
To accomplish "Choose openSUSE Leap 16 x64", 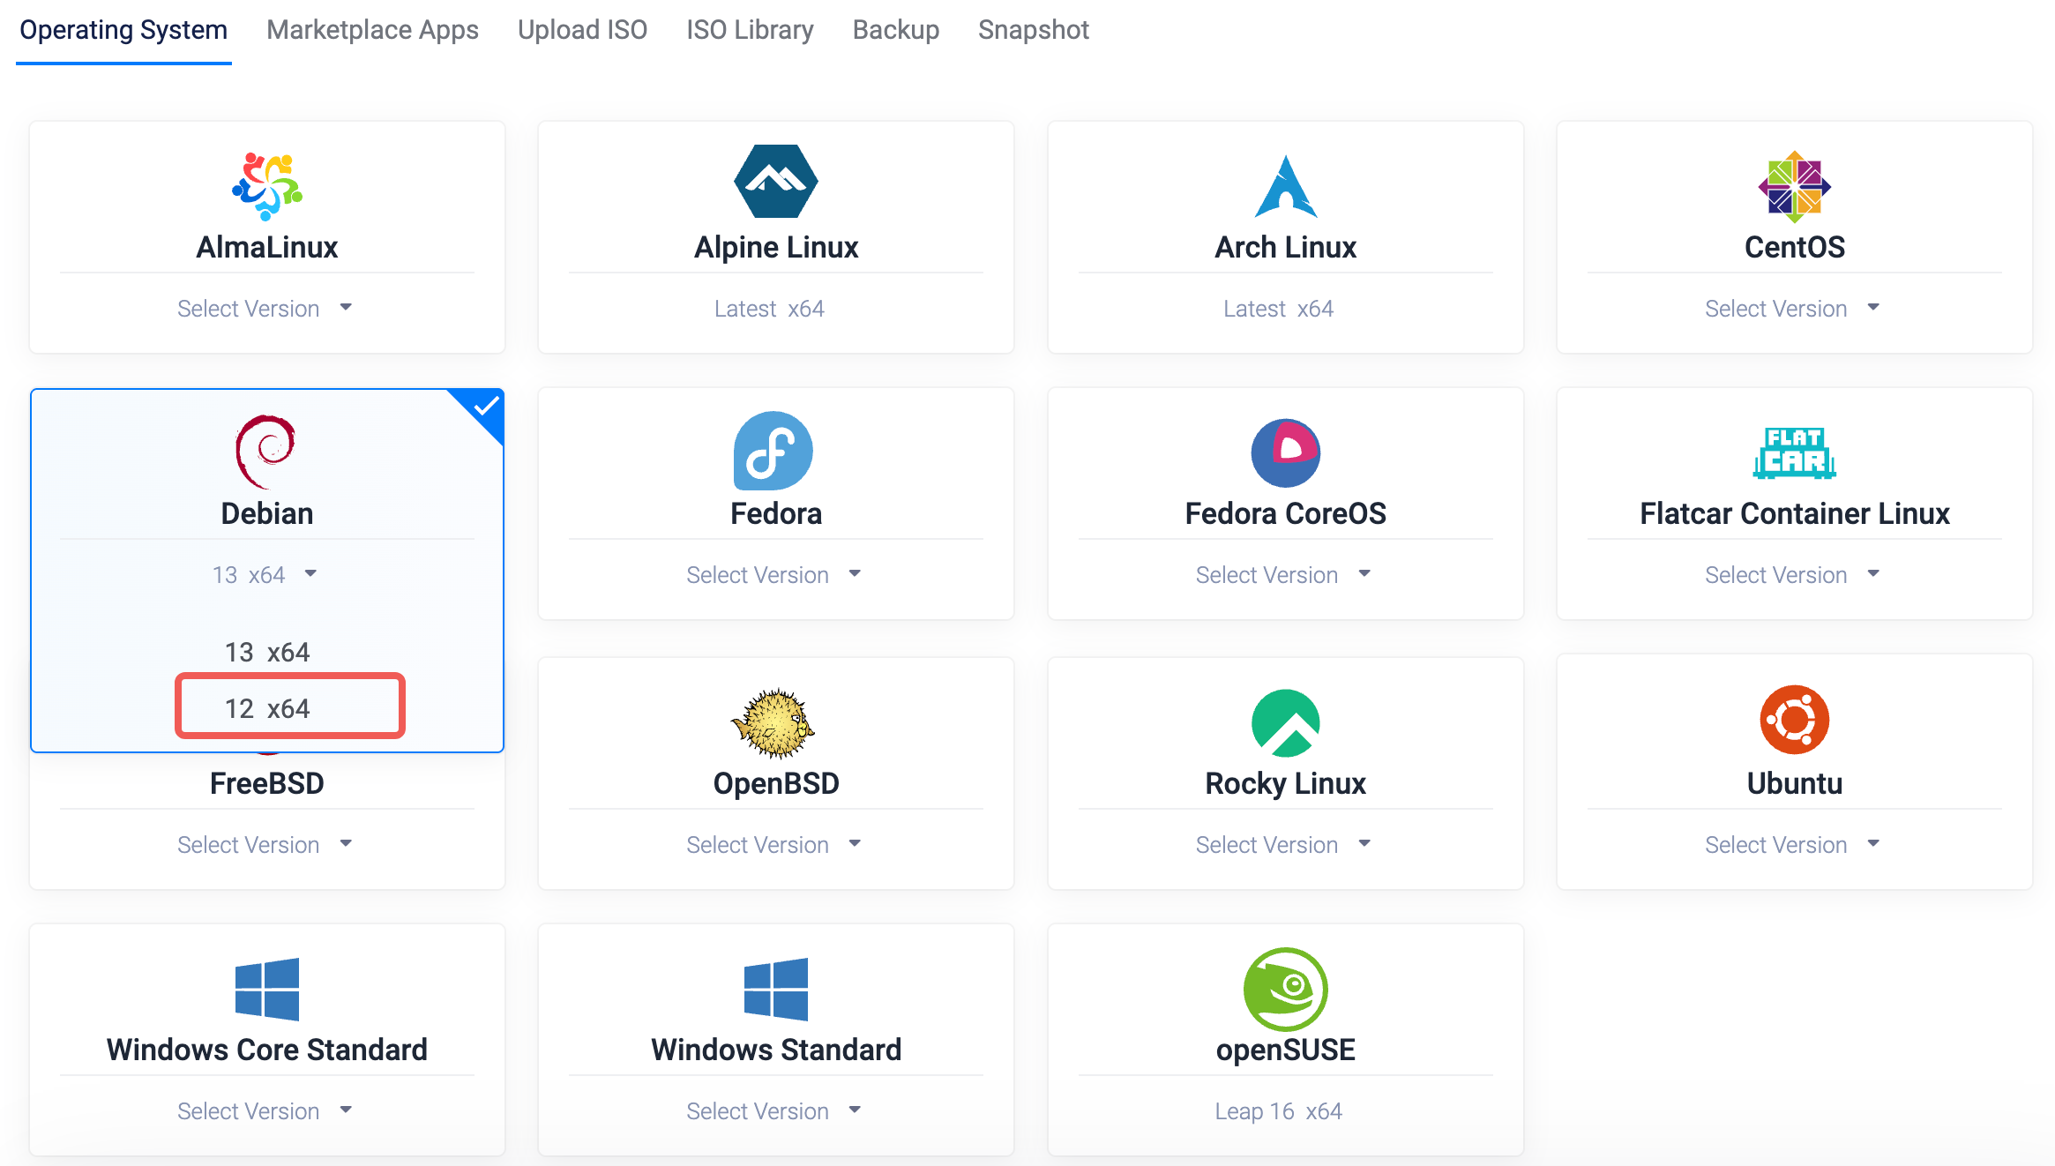I will tap(1278, 1111).
